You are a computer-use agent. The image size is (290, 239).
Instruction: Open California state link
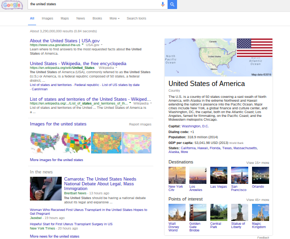pos(188,148)
